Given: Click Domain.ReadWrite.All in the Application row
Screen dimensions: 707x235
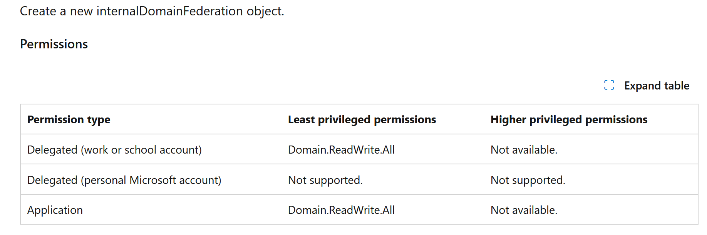Looking at the screenshot, I should point(341,210).
